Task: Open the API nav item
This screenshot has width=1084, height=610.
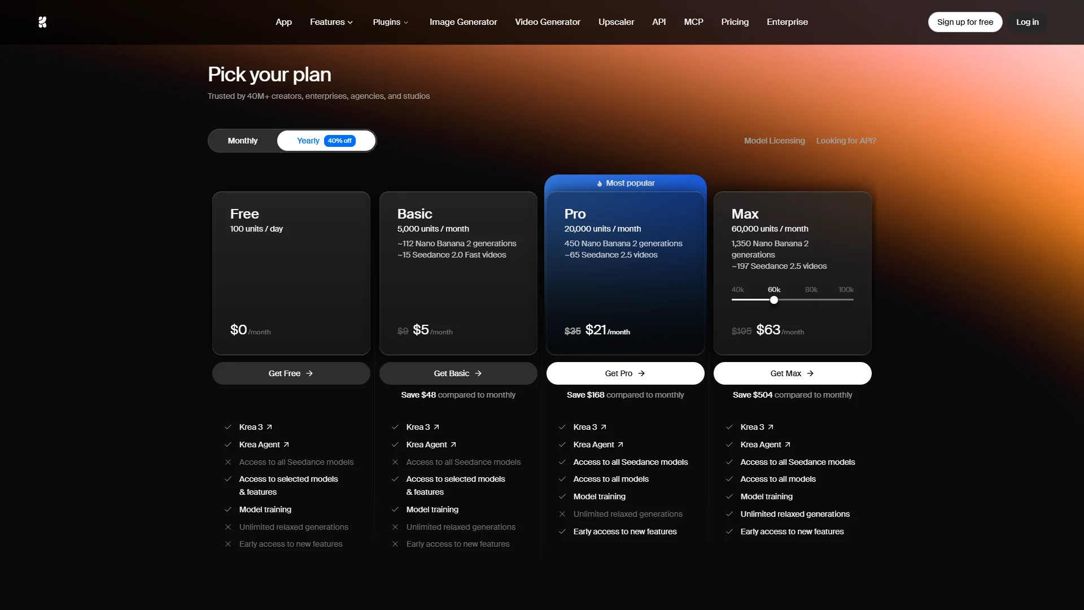Action: click(x=659, y=22)
